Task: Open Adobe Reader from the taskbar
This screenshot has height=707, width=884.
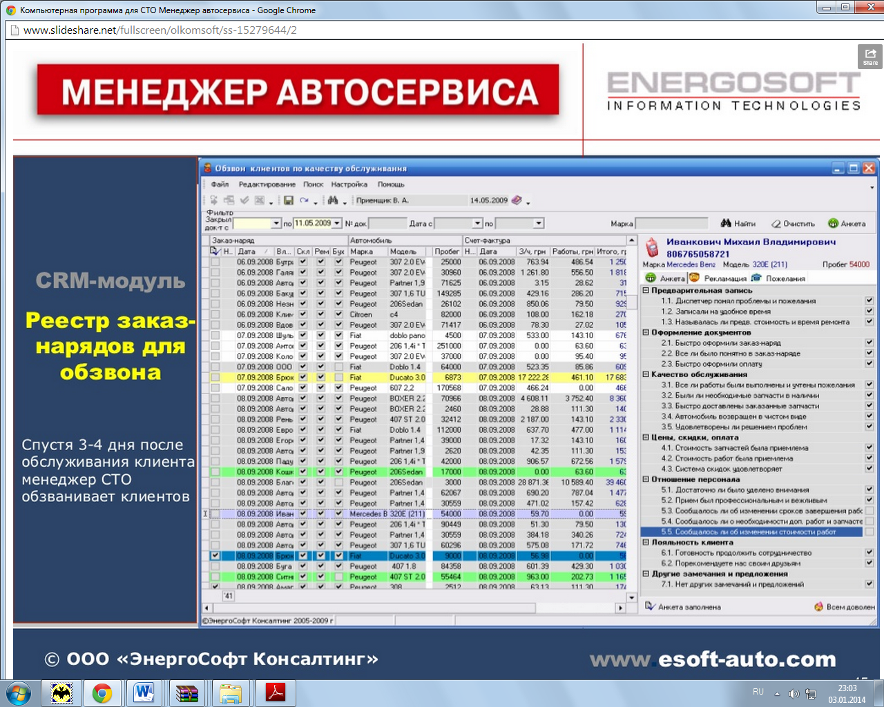Action: point(276,693)
